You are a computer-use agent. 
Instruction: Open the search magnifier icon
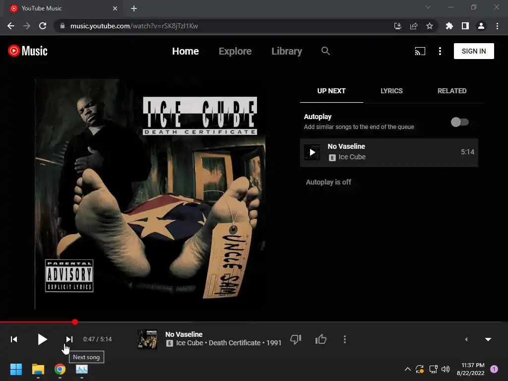325,51
